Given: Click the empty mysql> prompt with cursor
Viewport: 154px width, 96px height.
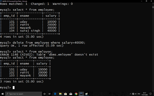Looking at the screenshot, I should click(7, 87).
